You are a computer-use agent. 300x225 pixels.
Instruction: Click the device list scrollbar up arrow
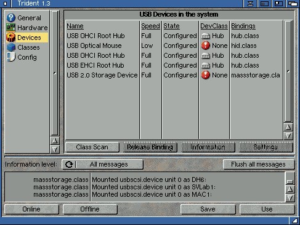(x=288, y=127)
